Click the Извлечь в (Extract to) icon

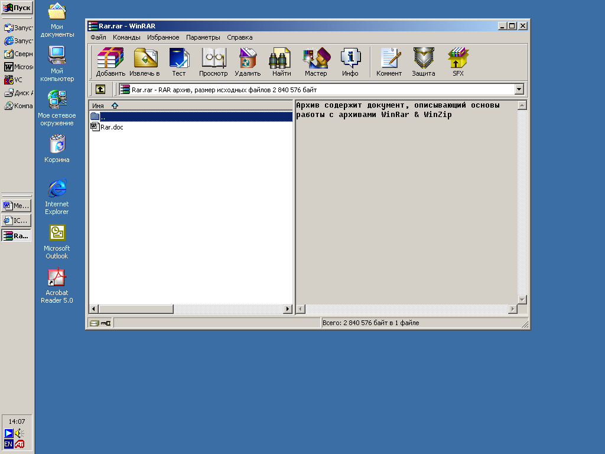click(145, 61)
